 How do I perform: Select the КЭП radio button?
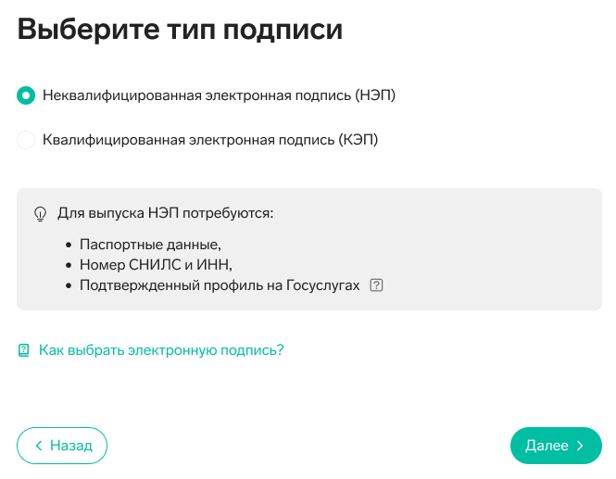coord(26,140)
